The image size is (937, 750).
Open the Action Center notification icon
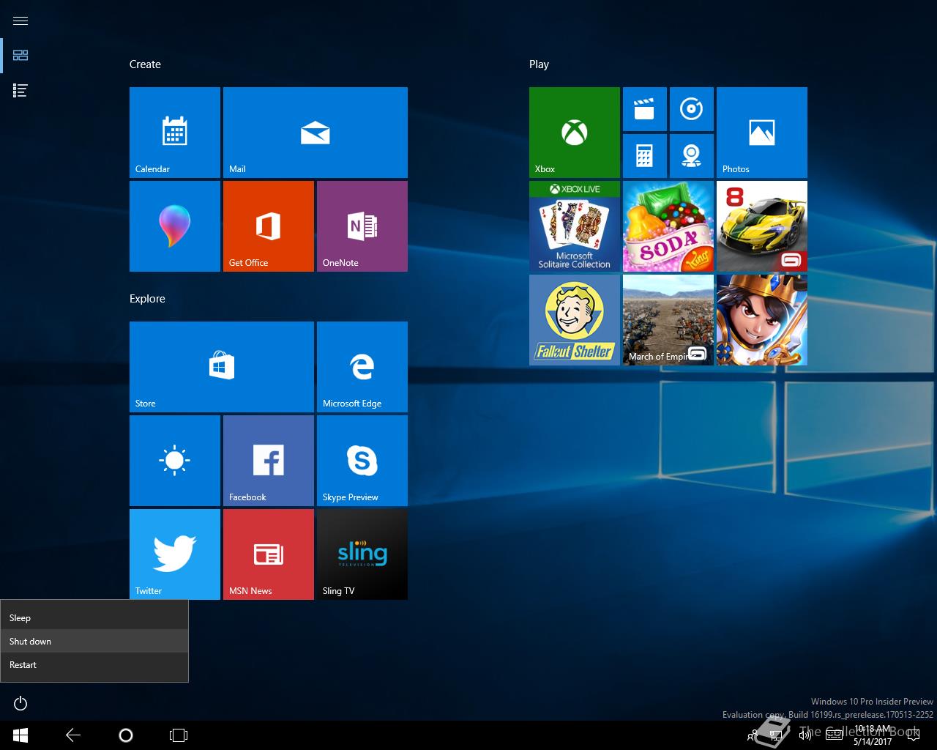pos(913,735)
